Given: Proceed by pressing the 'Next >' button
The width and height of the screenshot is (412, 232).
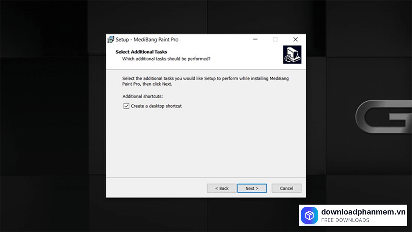Looking at the screenshot, I should tap(252, 188).
